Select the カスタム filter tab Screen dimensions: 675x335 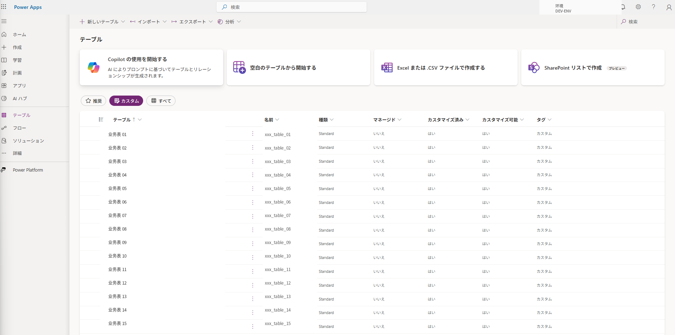pyautogui.click(x=126, y=101)
